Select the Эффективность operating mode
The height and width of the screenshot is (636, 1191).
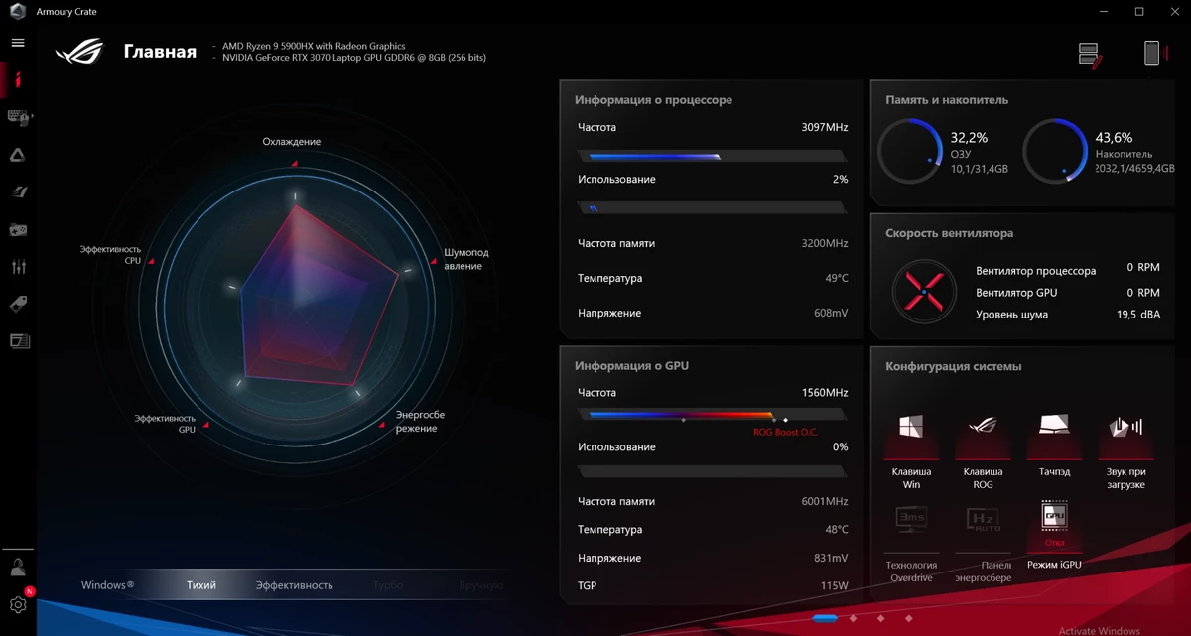point(294,585)
